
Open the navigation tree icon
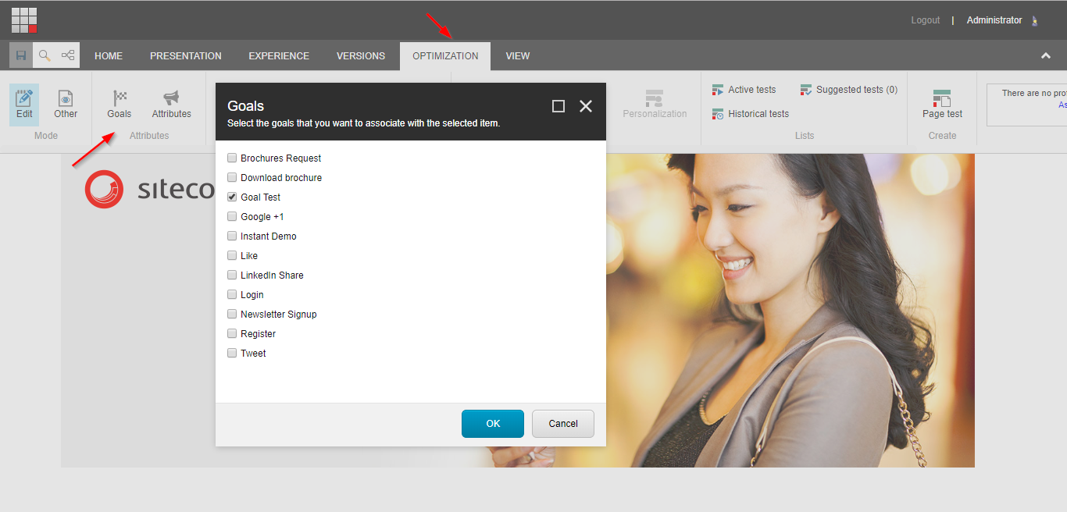(x=68, y=55)
